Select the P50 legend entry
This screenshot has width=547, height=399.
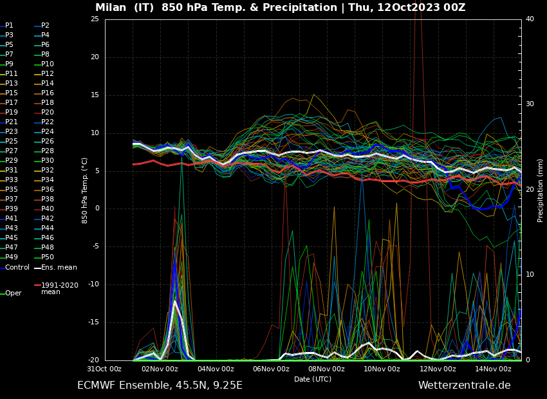click(x=48, y=257)
